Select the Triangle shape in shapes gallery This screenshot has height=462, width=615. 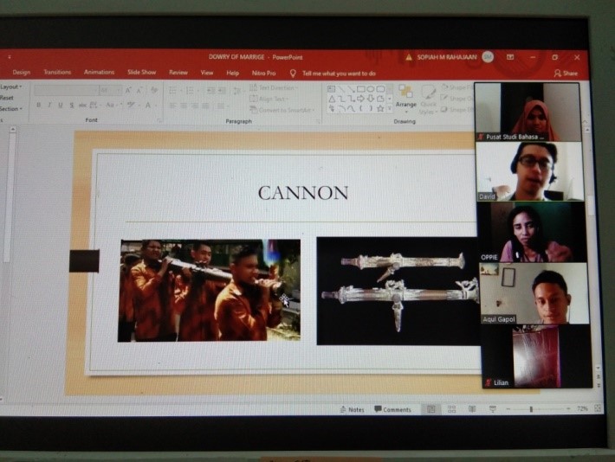pyautogui.click(x=332, y=99)
